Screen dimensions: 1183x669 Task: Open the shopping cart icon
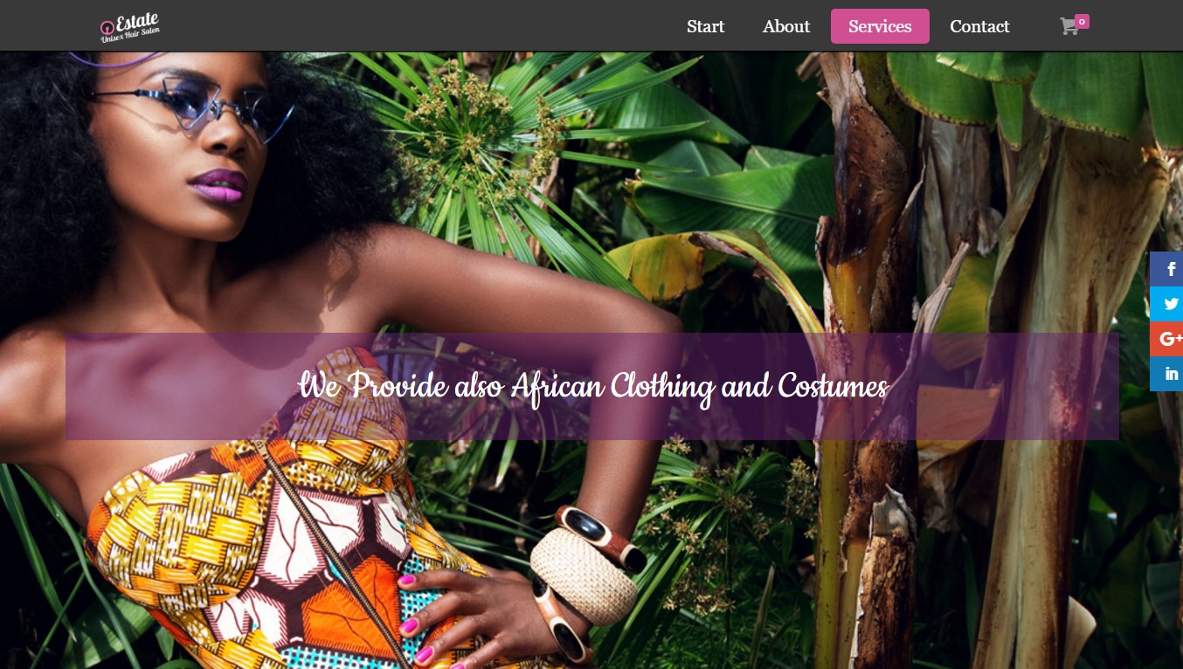click(1069, 27)
